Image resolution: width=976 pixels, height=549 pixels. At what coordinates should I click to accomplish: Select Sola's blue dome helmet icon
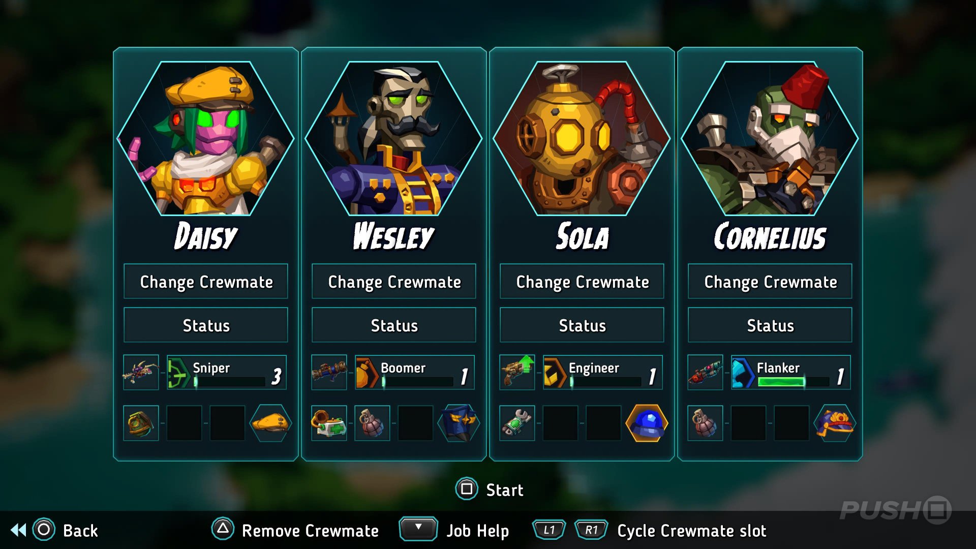(x=647, y=423)
